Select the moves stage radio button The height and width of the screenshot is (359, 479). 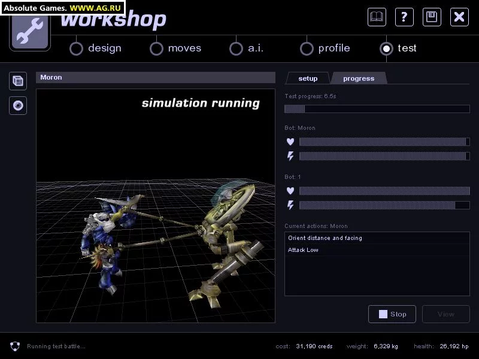pyautogui.click(x=156, y=48)
